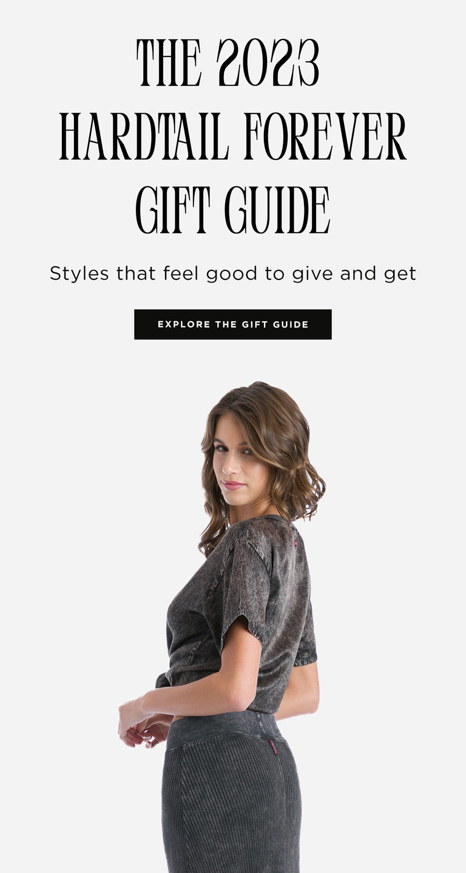
Task: Click the "THE 2023" headline line
Action: (228, 62)
